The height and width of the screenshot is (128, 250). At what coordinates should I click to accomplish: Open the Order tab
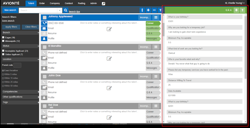pyautogui.click(x=42, y=3)
